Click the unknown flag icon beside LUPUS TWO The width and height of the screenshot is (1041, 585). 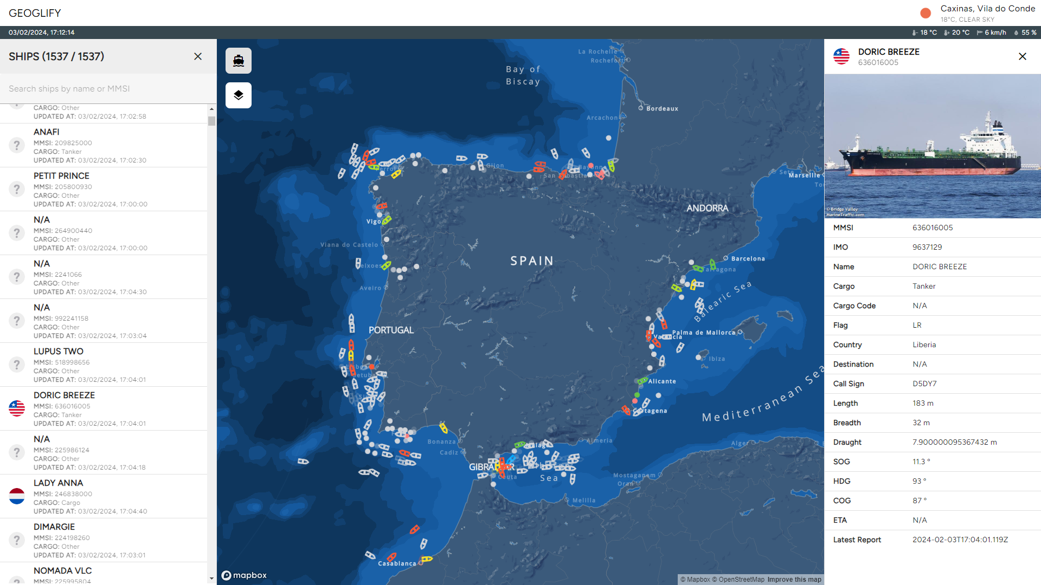(x=17, y=365)
